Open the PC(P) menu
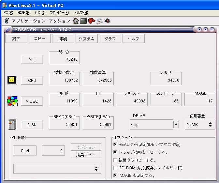Image resolution: width=219 pixels, height=183 pixels. point(8,13)
